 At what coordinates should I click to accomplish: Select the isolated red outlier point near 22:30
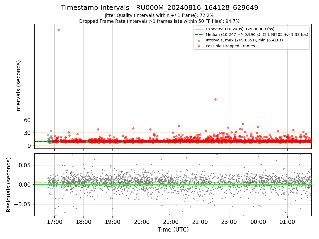215,99
